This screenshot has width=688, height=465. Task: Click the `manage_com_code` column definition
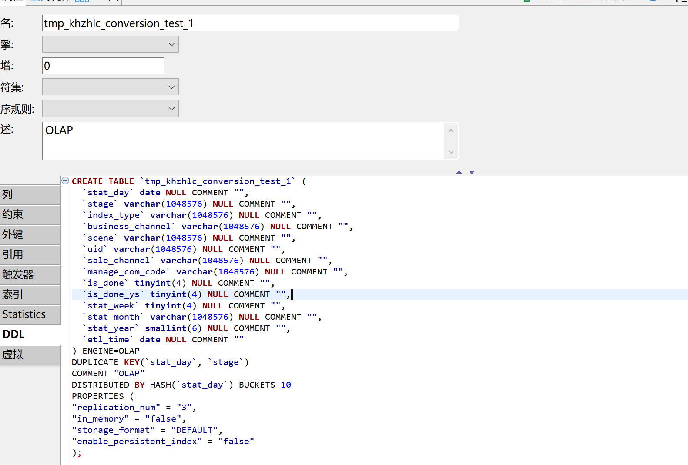[215, 272]
